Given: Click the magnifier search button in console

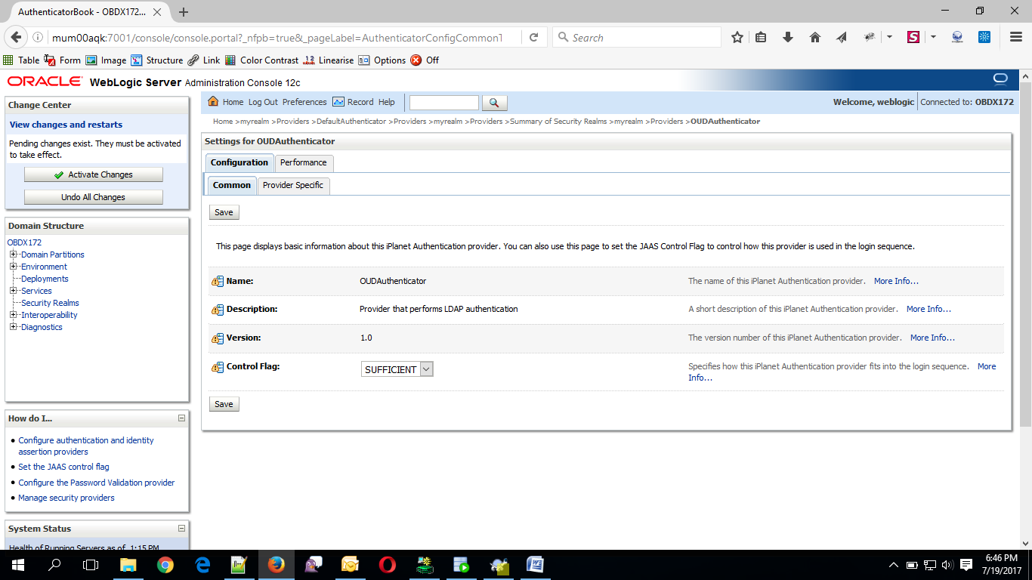Looking at the screenshot, I should point(494,103).
